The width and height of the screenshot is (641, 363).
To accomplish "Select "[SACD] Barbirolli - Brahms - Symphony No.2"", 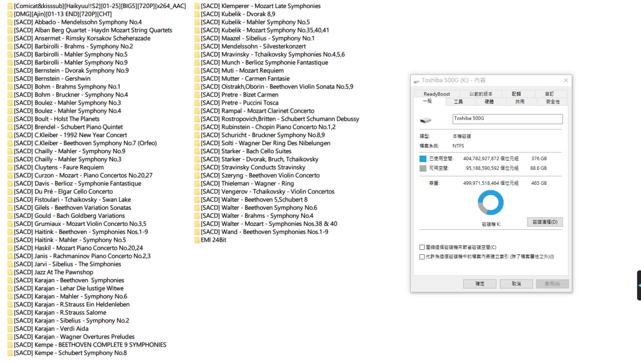I will (x=74, y=47).
